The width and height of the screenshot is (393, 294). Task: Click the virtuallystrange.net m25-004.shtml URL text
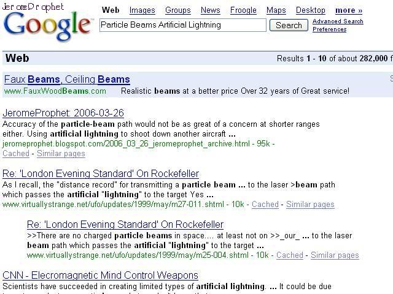pyautogui.click(x=138, y=255)
